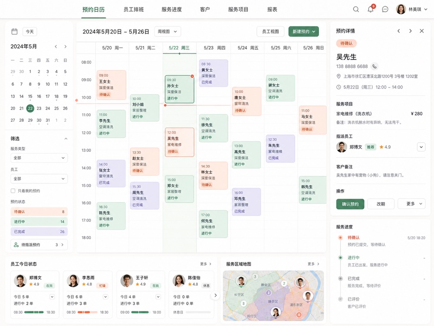Open the 服务类型 dropdown
The width and height of the screenshot is (434, 326).
coord(39,158)
